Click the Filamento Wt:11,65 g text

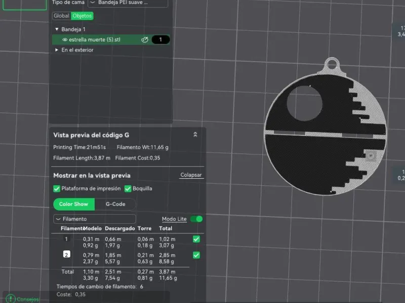point(143,147)
